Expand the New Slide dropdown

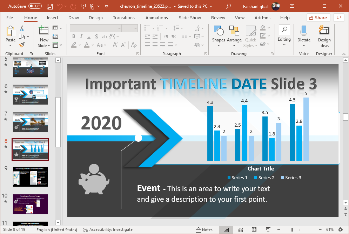(44, 46)
